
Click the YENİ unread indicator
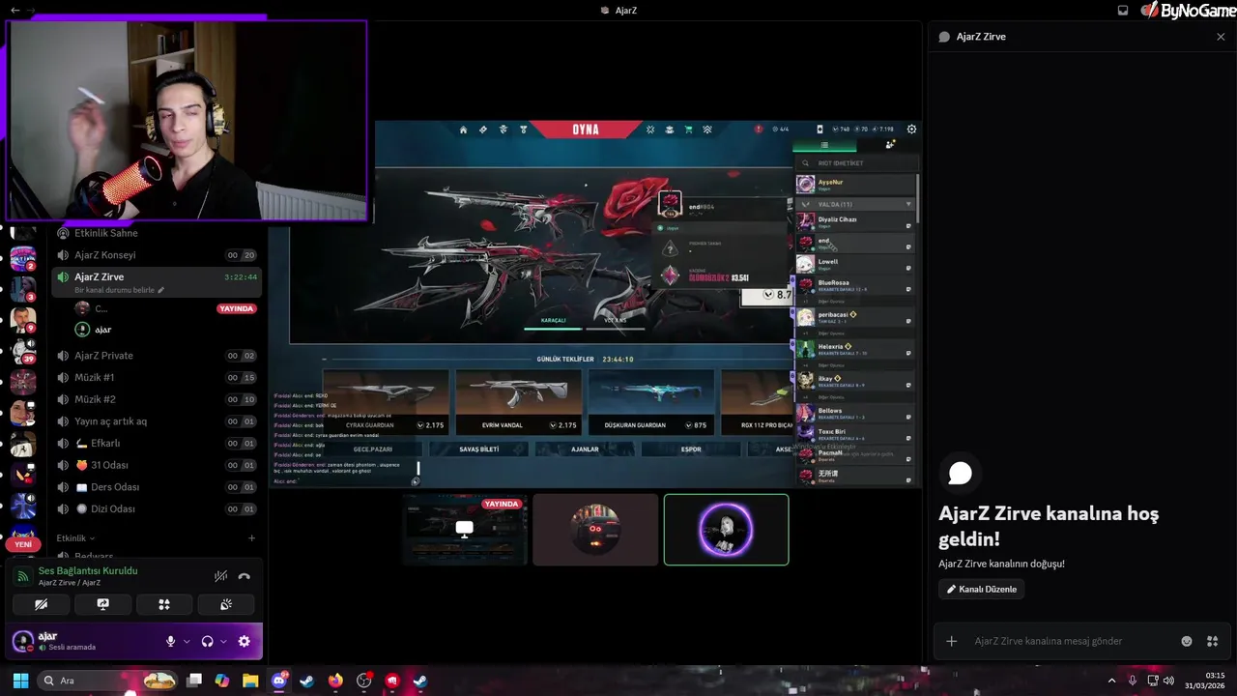pos(23,544)
